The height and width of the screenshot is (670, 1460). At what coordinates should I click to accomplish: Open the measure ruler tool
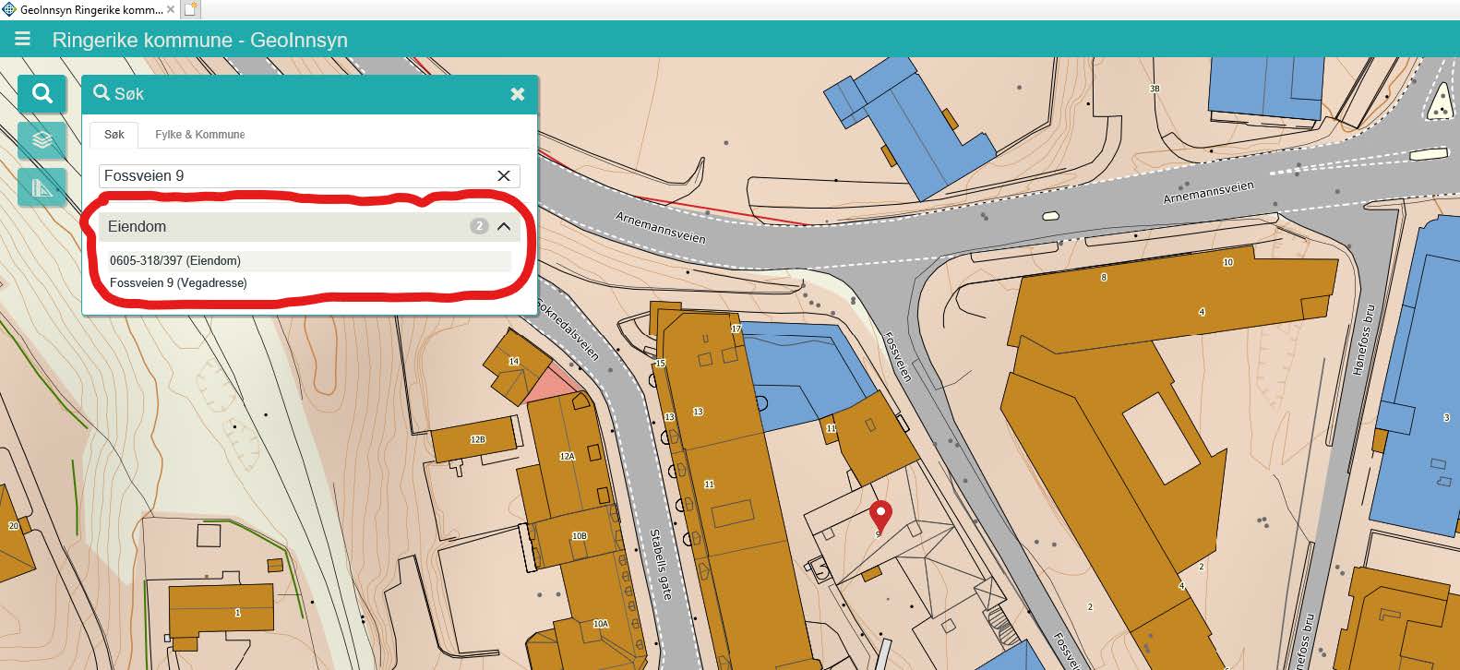[42, 187]
